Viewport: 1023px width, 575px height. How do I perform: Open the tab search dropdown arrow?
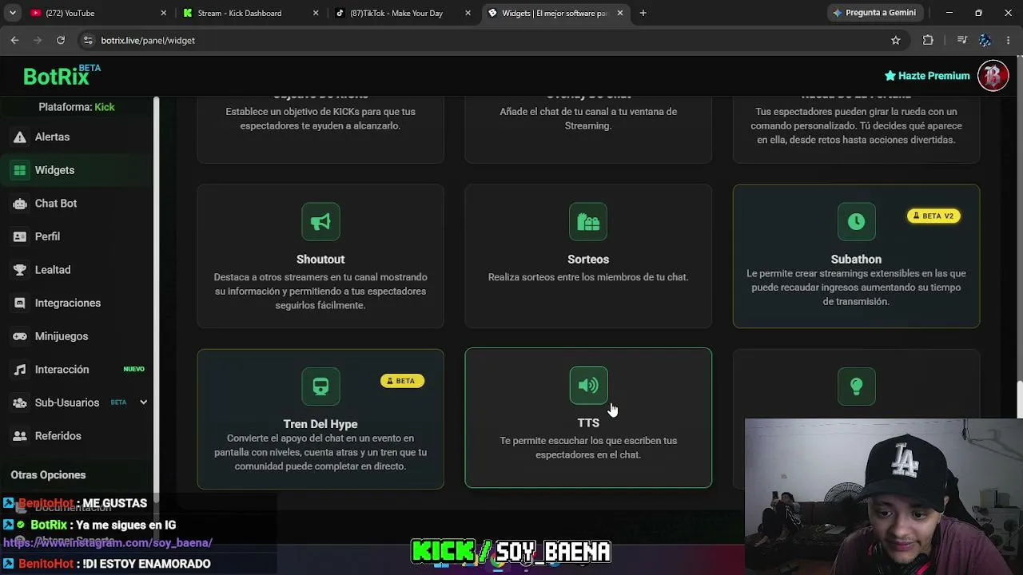pyautogui.click(x=13, y=13)
